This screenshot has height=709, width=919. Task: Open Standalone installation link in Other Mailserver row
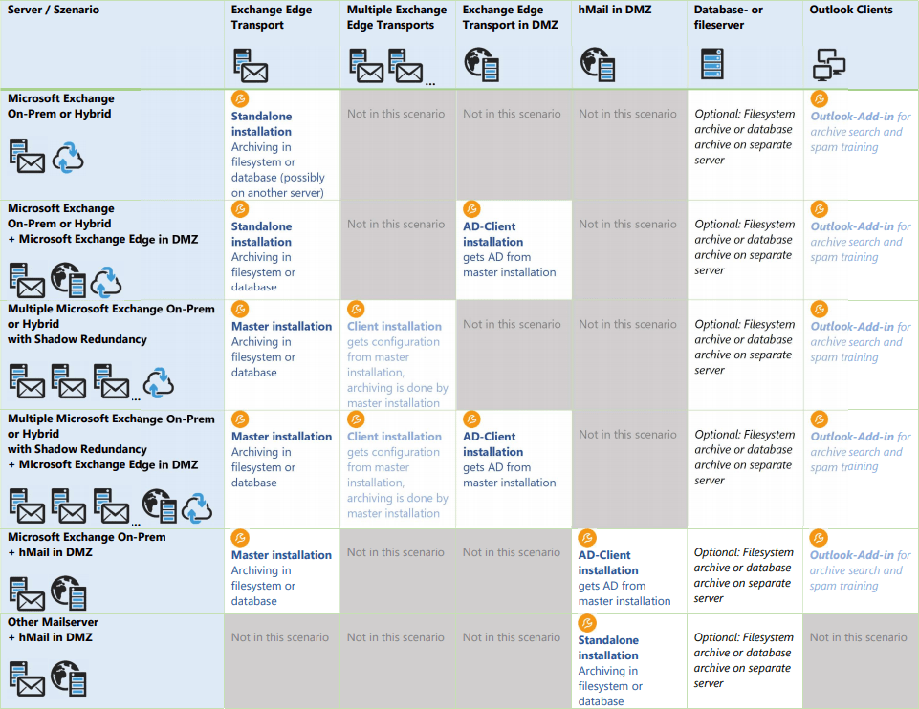coord(608,648)
